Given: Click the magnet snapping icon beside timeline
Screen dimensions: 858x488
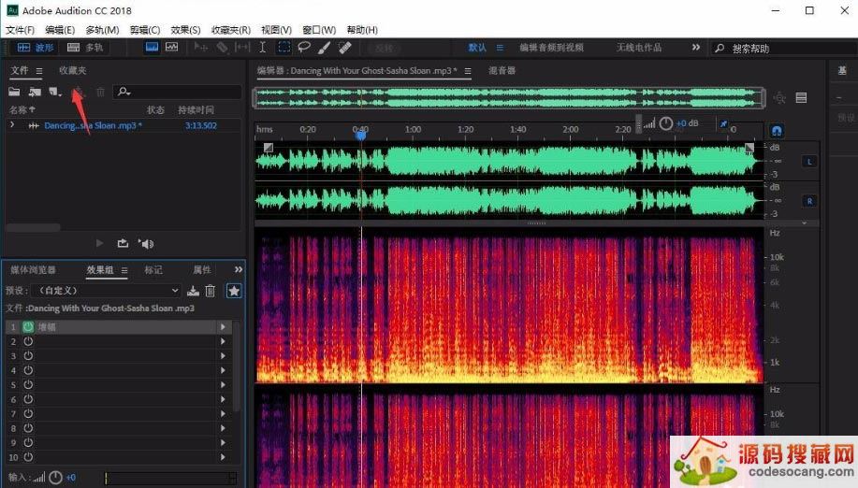Looking at the screenshot, I should tap(776, 130).
